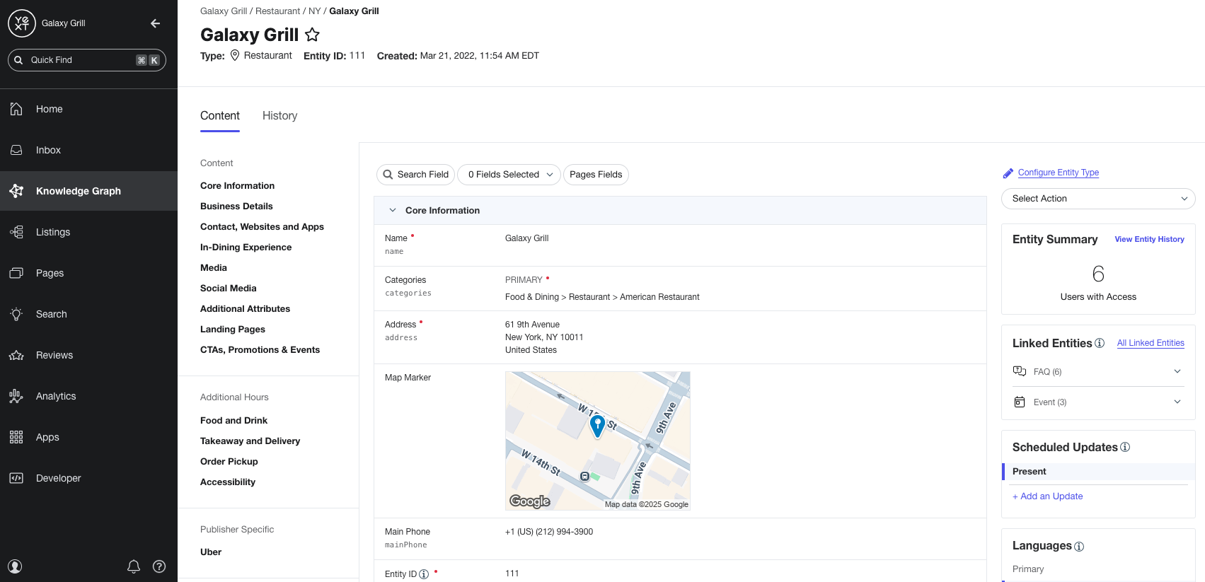The width and height of the screenshot is (1205, 582).
Task: Click Restaurant in the breadcrumb
Action: pos(277,11)
